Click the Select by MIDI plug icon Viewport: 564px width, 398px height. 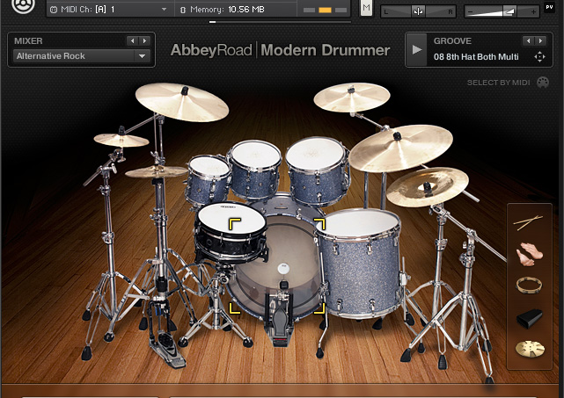coord(543,83)
